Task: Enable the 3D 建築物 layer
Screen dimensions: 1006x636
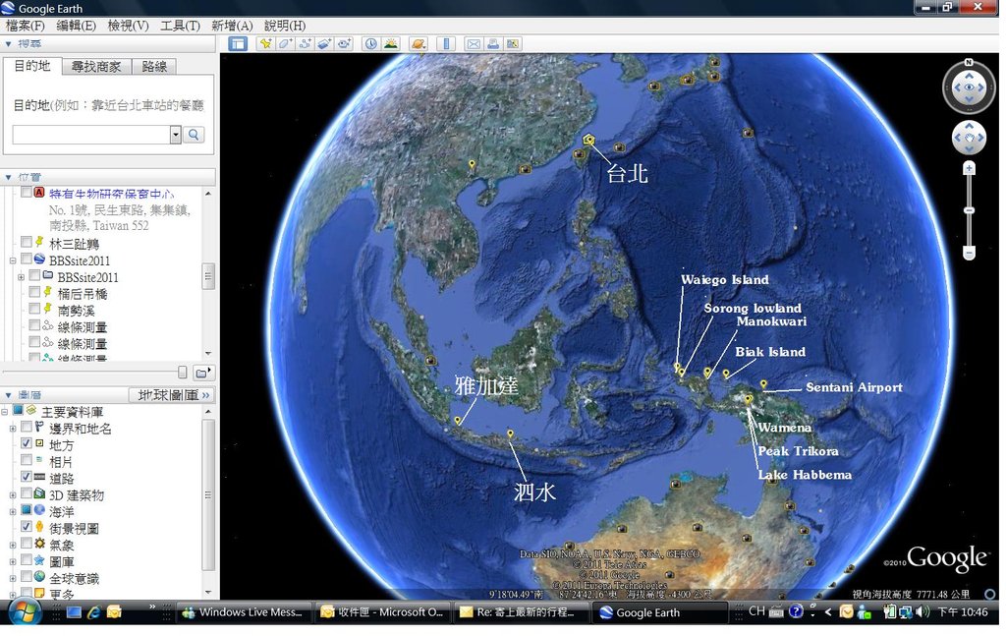Action: (27, 493)
